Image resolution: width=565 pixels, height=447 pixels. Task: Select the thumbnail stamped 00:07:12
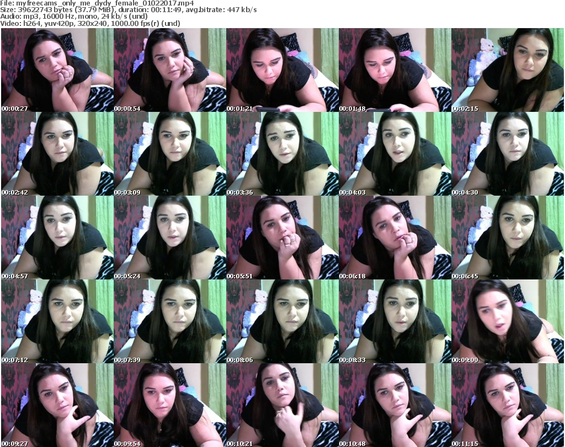pyautogui.click(x=57, y=321)
